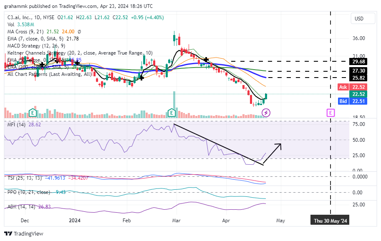Click the +0.95 (+4.40%) change value
This screenshot has width=381, height=241.
tap(147, 18)
